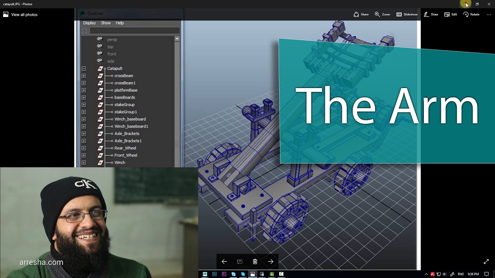Viewport: 495px width, 278px height.
Task: Expand the Winch_baseboard1 node
Action: pos(84,126)
